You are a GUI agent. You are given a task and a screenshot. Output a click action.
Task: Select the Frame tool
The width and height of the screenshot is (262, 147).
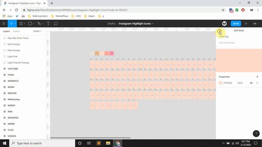[x=21, y=24]
